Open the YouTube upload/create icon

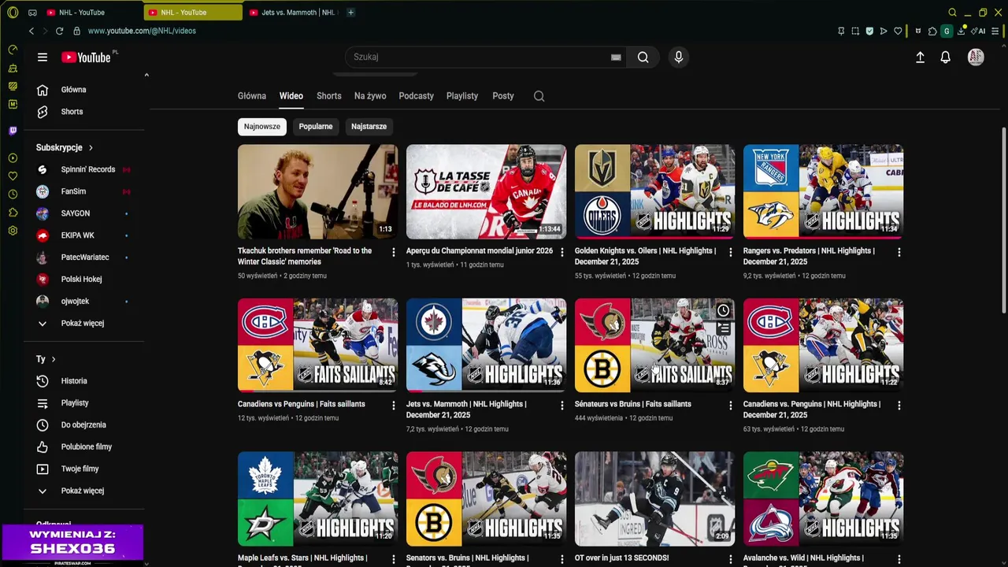click(x=920, y=57)
